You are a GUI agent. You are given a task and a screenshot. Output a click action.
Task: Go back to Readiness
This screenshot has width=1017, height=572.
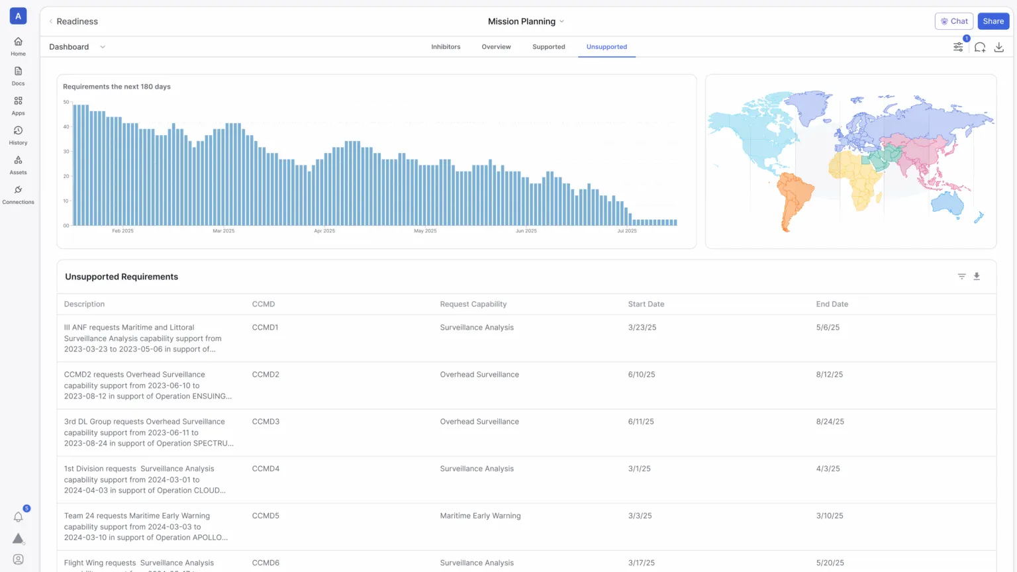[x=73, y=21]
